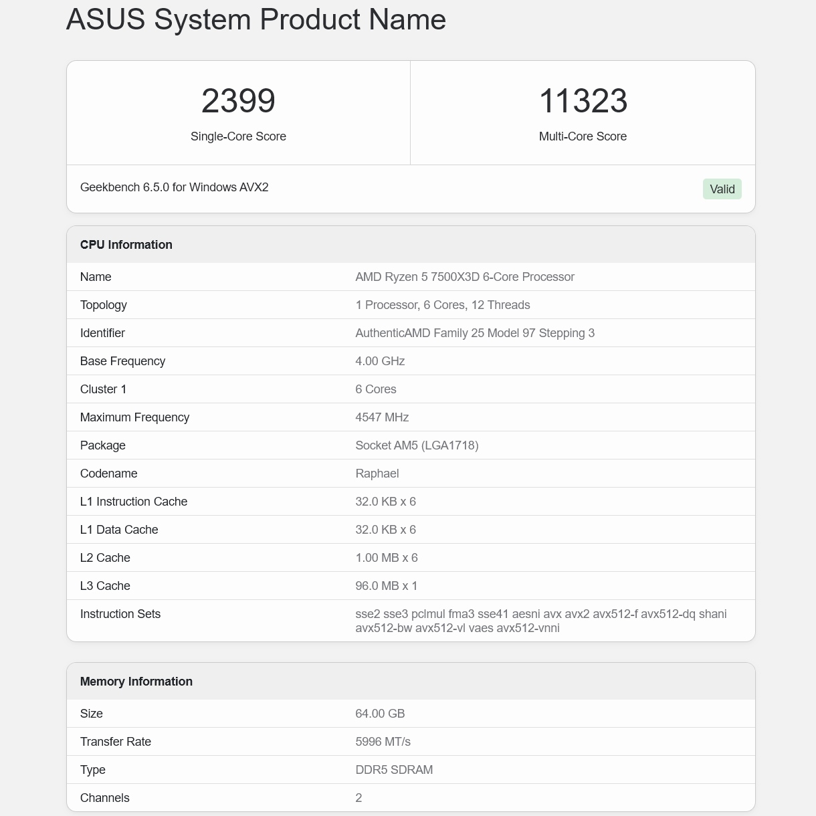Click the "Geekbench 6.5.0 for Windows AVX2" text
Viewport: 816px width, 816px height.
(x=174, y=187)
